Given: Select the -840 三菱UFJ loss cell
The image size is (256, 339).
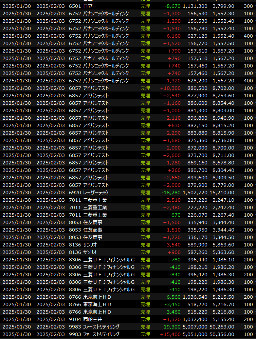Looking at the screenshot, I should click(175, 275).
